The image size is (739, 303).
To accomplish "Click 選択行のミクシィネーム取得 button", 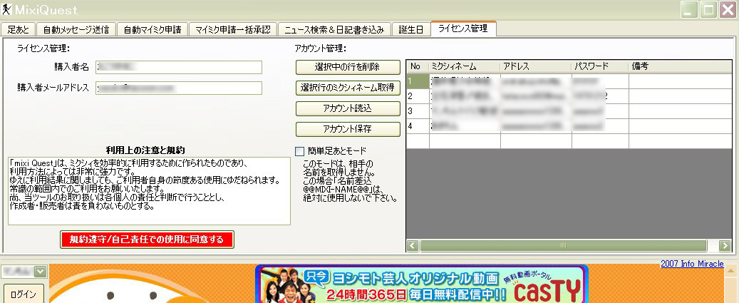I will pos(348,88).
